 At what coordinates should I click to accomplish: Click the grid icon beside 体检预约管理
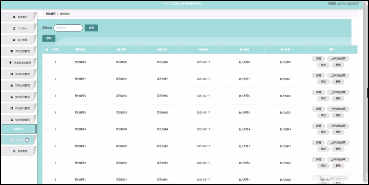pos(12,108)
